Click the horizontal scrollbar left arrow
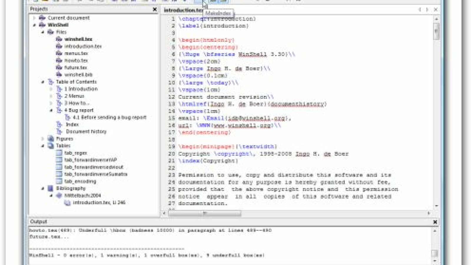This screenshot has width=471, height=265. coord(164,213)
